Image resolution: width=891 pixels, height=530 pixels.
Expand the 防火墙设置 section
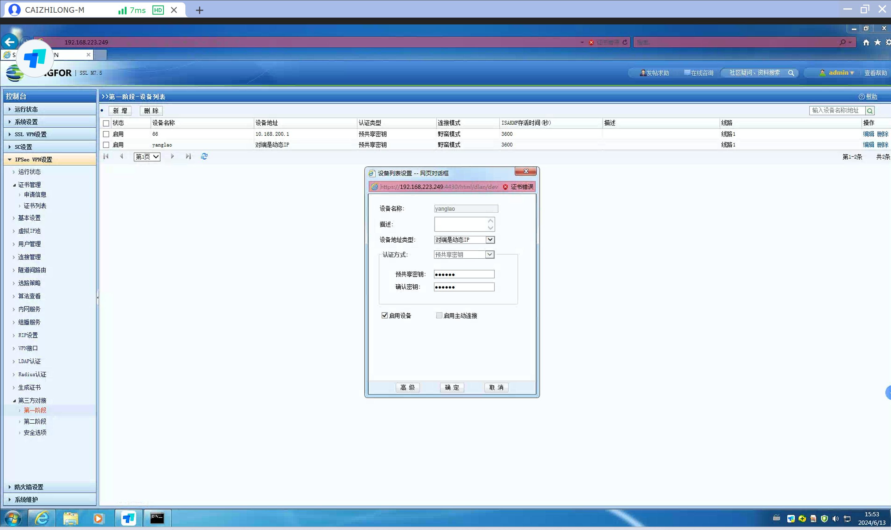click(28, 487)
